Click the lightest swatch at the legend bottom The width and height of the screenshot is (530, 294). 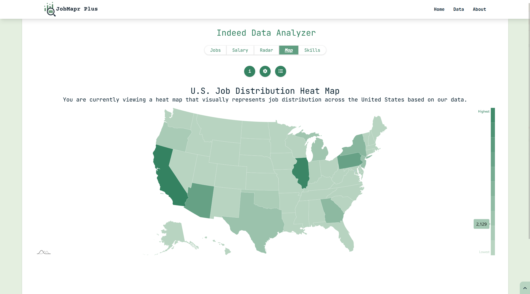coord(493,248)
